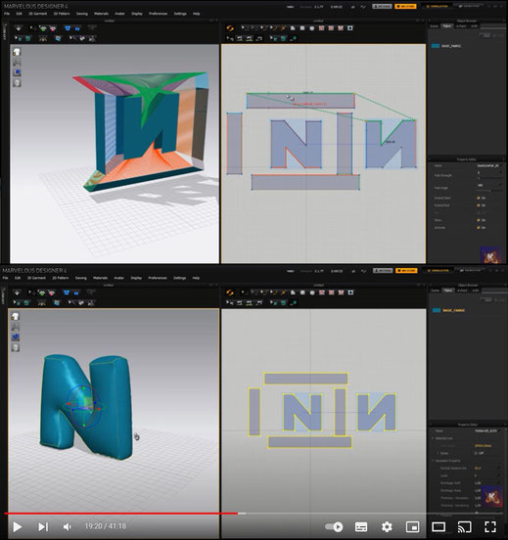Switch to Scene tab in upper Object Browser
The image size is (508, 540).
(435, 26)
